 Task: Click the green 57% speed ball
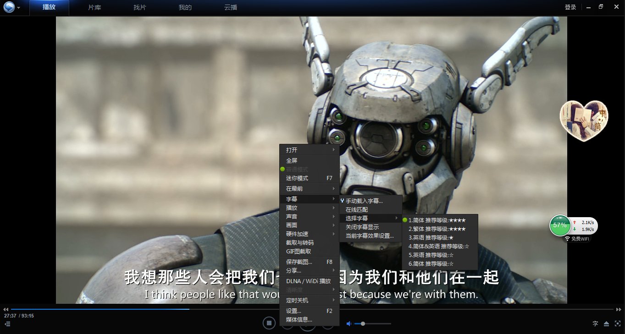pyautogui.click(x=559, y=225)
